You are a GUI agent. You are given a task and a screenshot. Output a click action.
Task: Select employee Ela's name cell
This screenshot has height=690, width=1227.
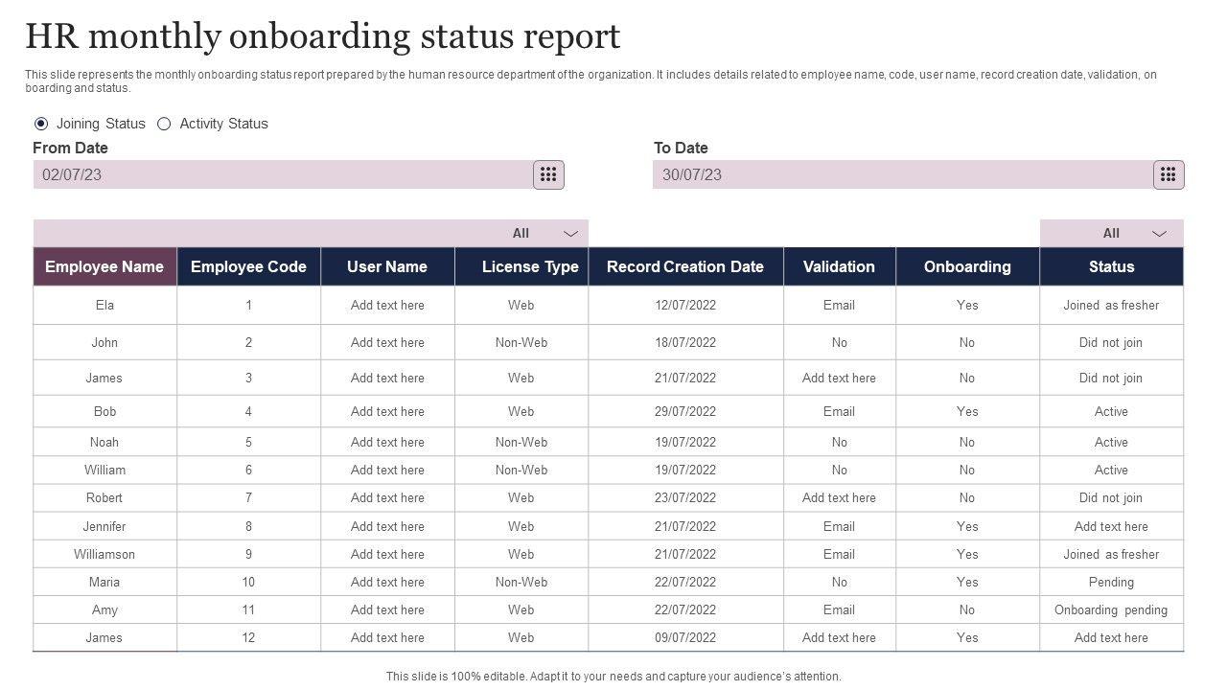104,305
